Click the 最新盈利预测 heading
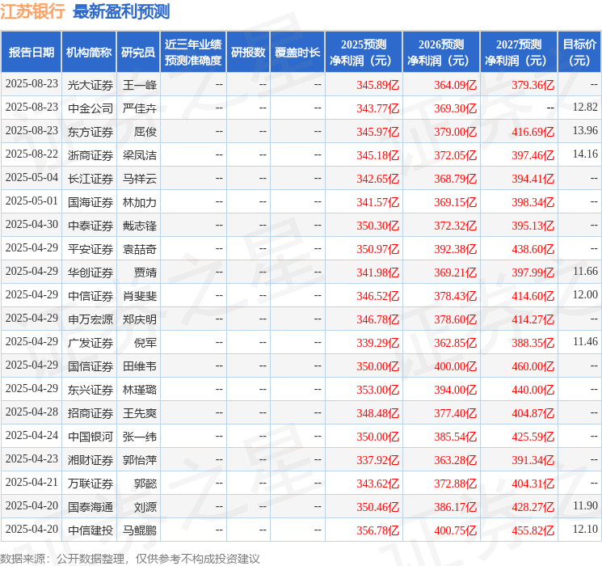The width and height of the screenshot is (602, 566). point(121,11)
